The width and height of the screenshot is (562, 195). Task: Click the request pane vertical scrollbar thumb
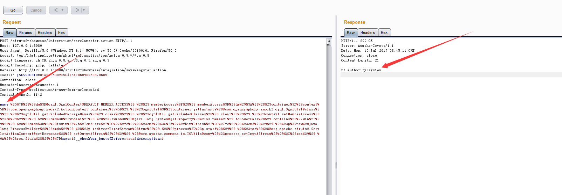pyautogui.click(x=329, y=119)
